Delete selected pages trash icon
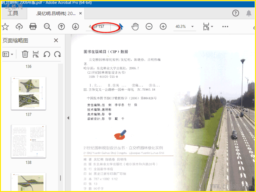 pos(25,54)
